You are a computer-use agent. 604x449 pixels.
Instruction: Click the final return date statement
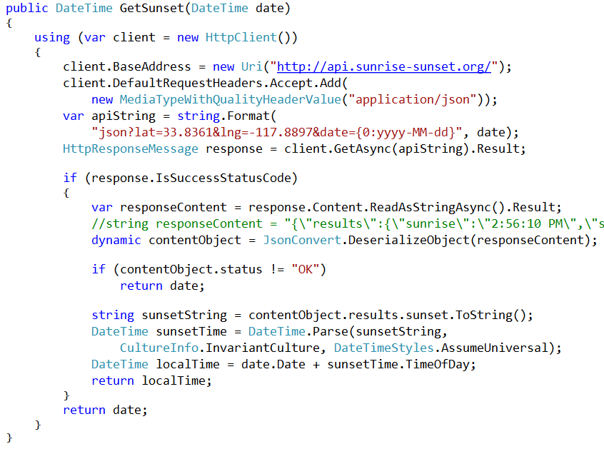[105, 410]
